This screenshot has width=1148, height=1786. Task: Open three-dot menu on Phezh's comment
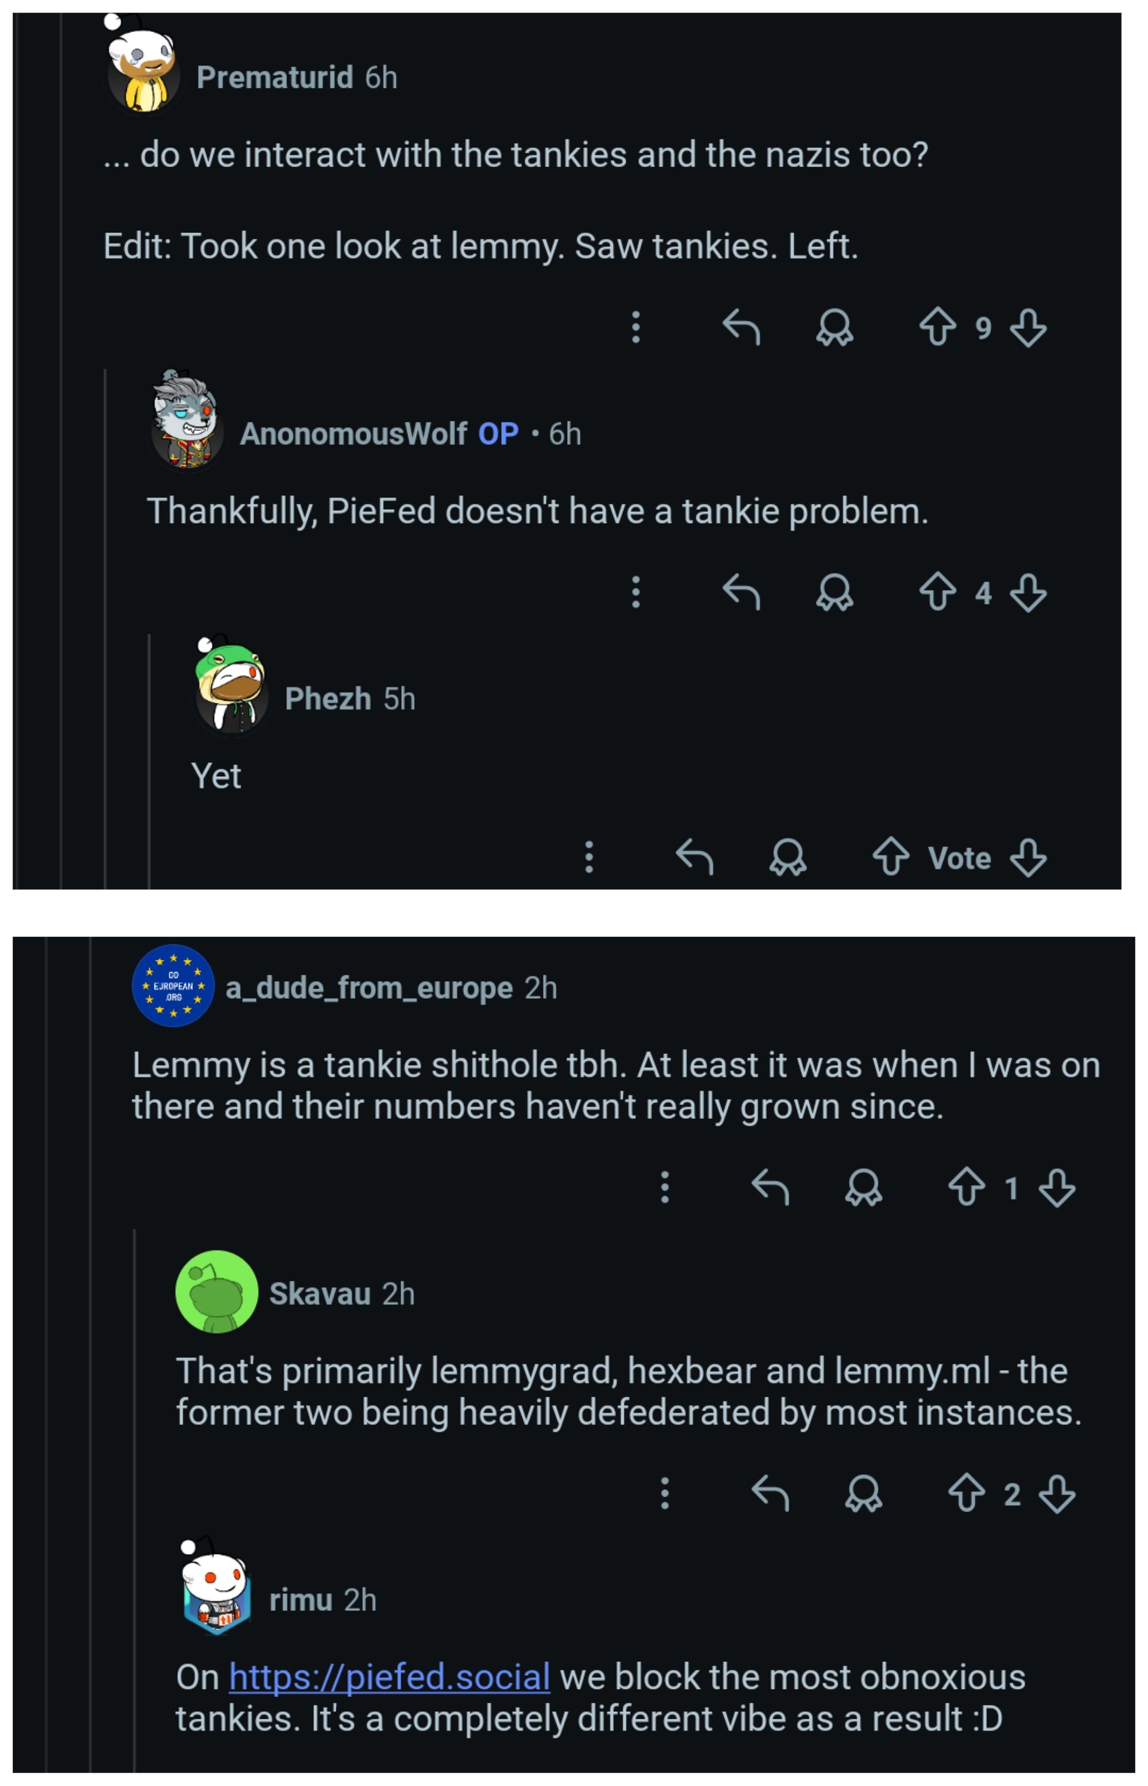(x=589, y=857)
